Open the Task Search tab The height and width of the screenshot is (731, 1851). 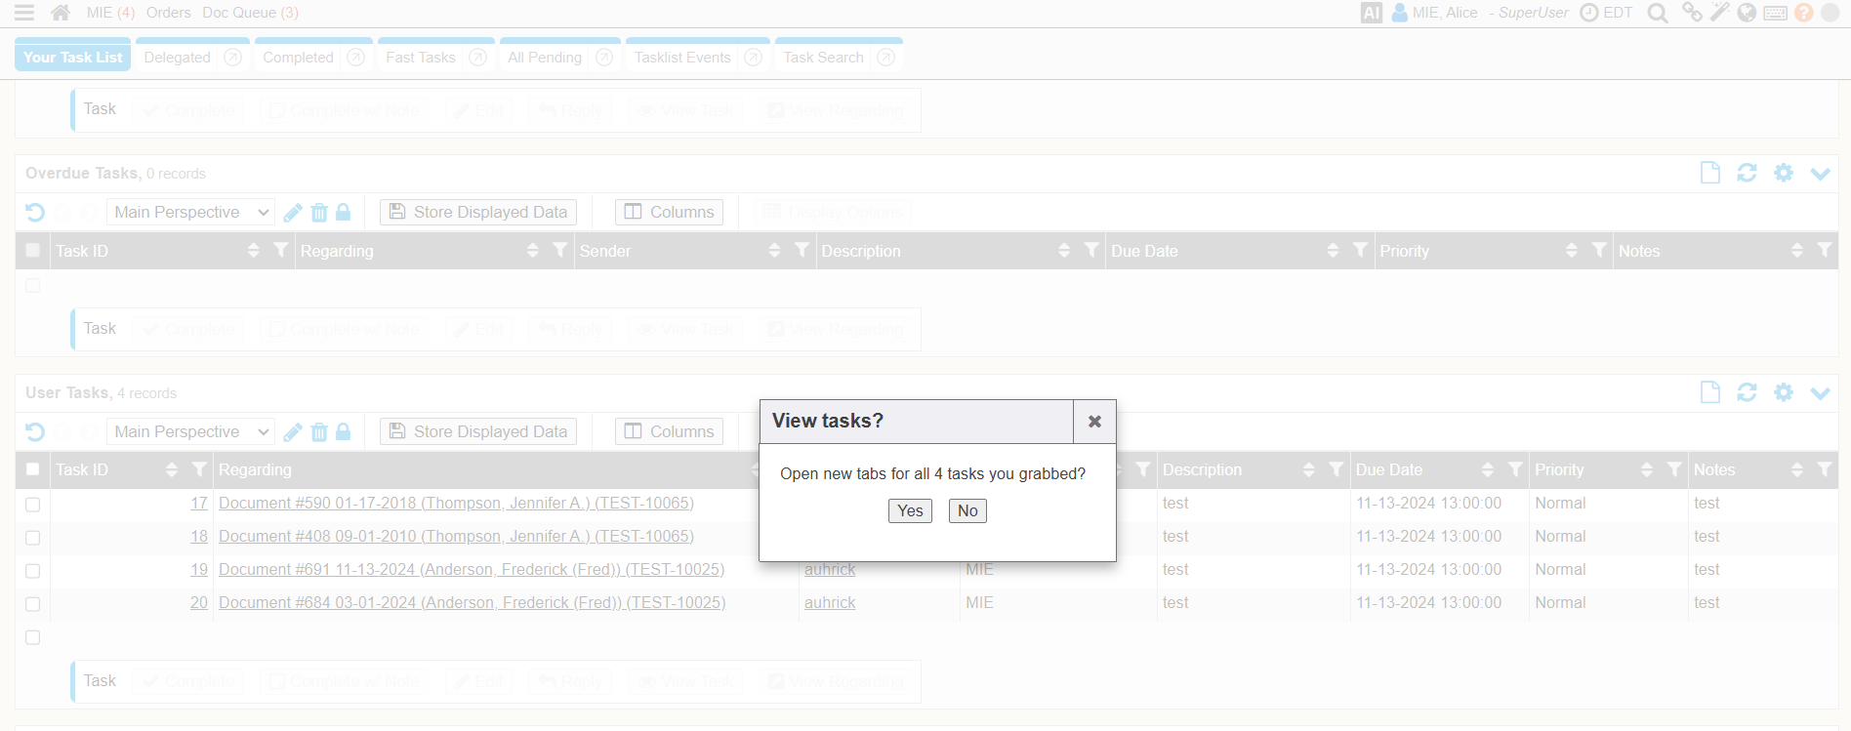click(823, 58)
